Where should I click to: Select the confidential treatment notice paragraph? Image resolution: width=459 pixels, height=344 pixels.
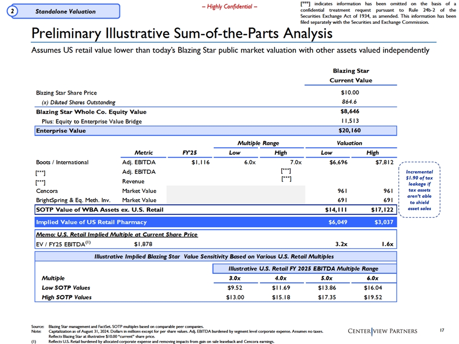pos(378,13)
